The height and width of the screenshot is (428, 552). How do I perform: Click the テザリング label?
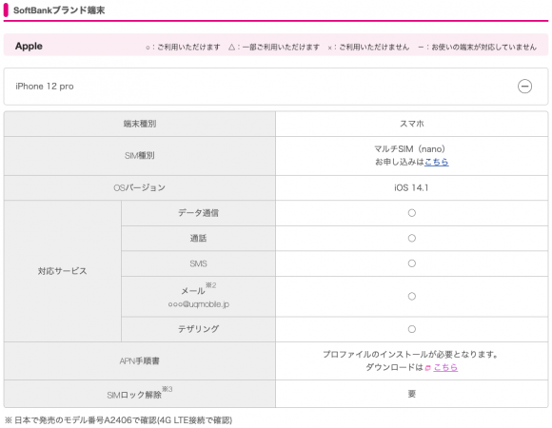click(x=198, y=329)
